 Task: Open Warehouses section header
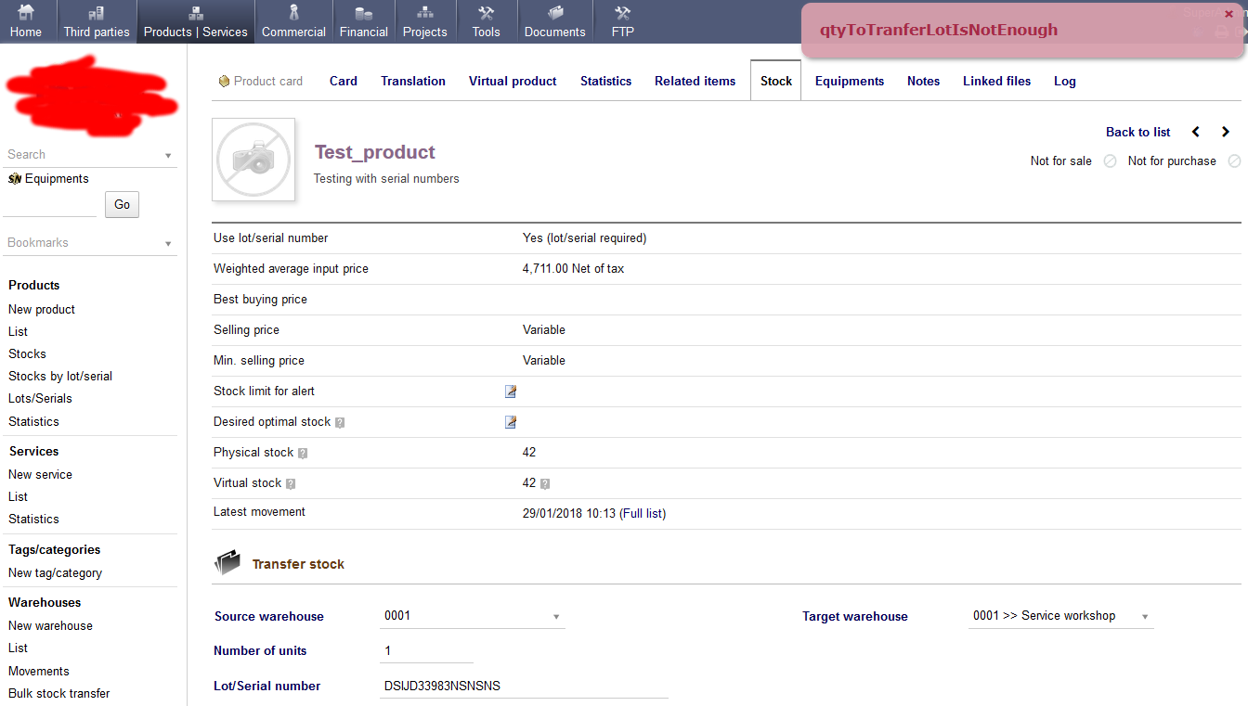coord(45,602)
